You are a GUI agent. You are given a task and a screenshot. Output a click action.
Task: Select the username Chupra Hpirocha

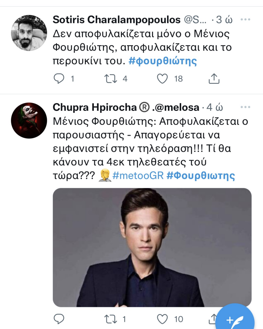click(92, 107)
